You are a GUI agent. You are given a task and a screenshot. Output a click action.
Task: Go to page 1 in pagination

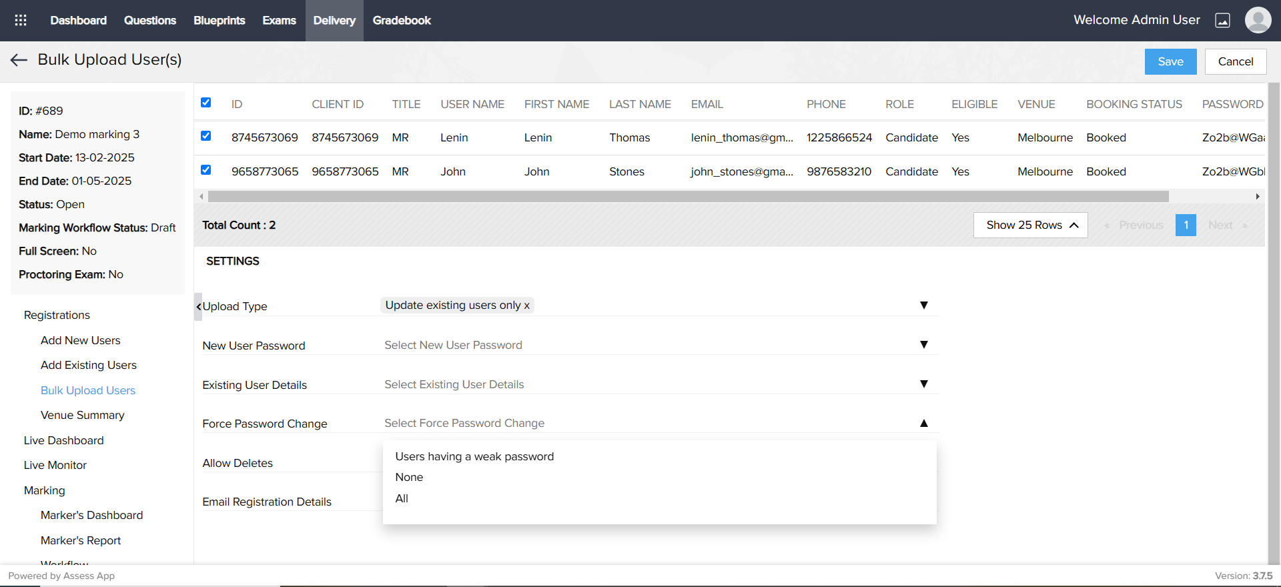[x=1186, y=225]
